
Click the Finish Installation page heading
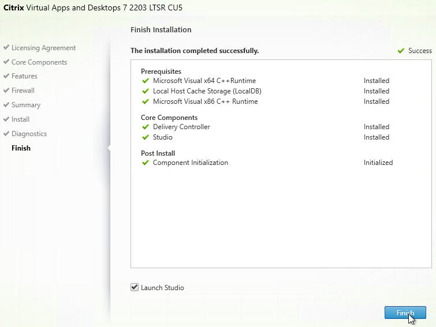point(161,29)
